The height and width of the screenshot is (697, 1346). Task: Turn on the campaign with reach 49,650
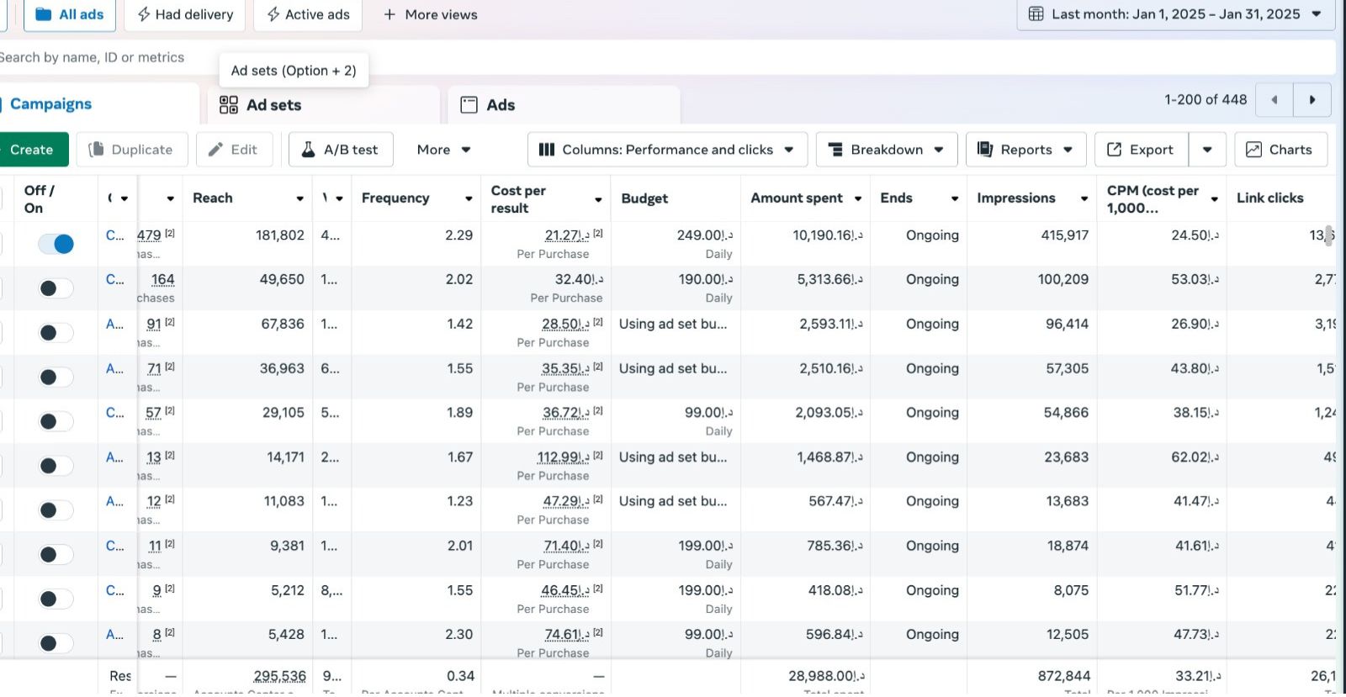(x=56, y=288)
